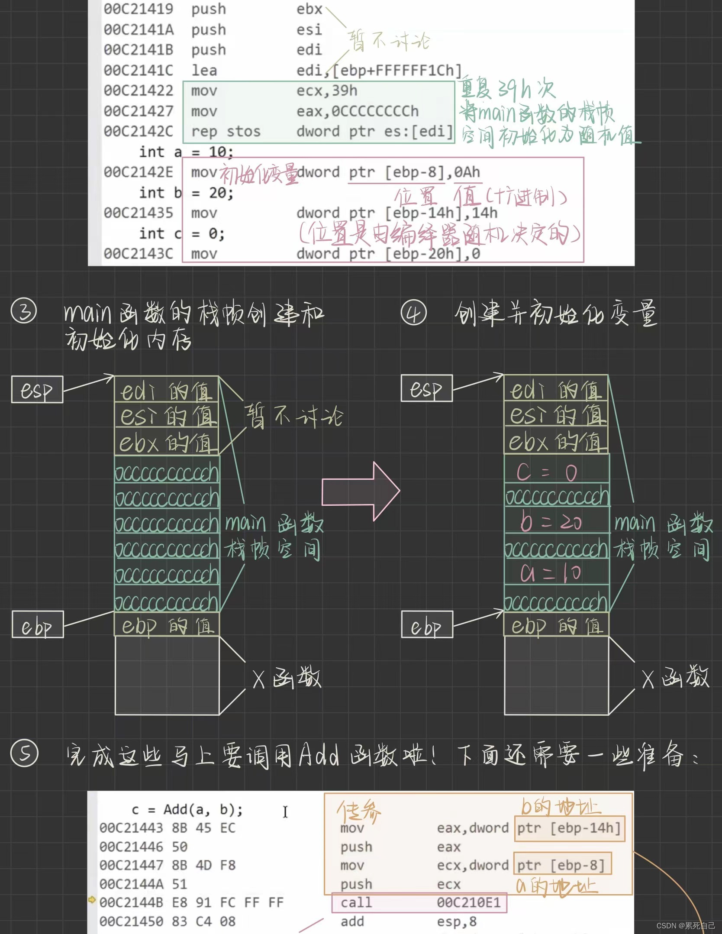
Task: Click the 'c = 0' stack cell
Action: click(557, 469)
